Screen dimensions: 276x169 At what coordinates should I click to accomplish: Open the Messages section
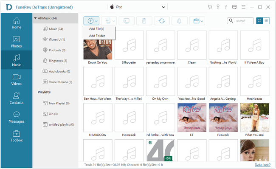[17, 117]
